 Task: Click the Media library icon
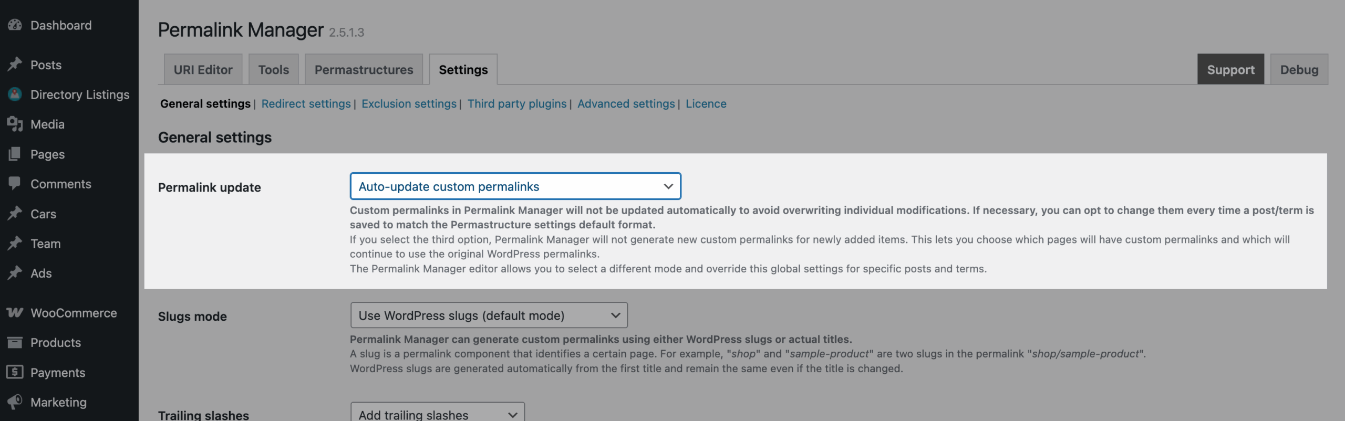click(x=15, y=124)
